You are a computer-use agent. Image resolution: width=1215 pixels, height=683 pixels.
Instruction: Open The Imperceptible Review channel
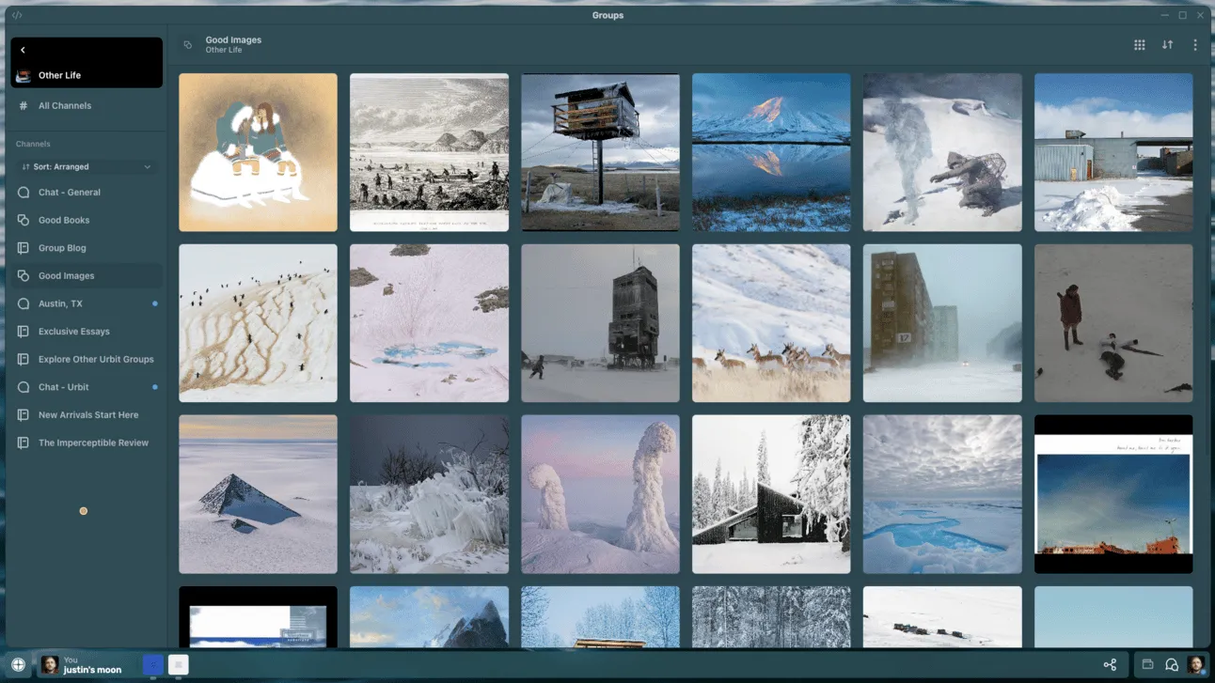coord(87,442)
